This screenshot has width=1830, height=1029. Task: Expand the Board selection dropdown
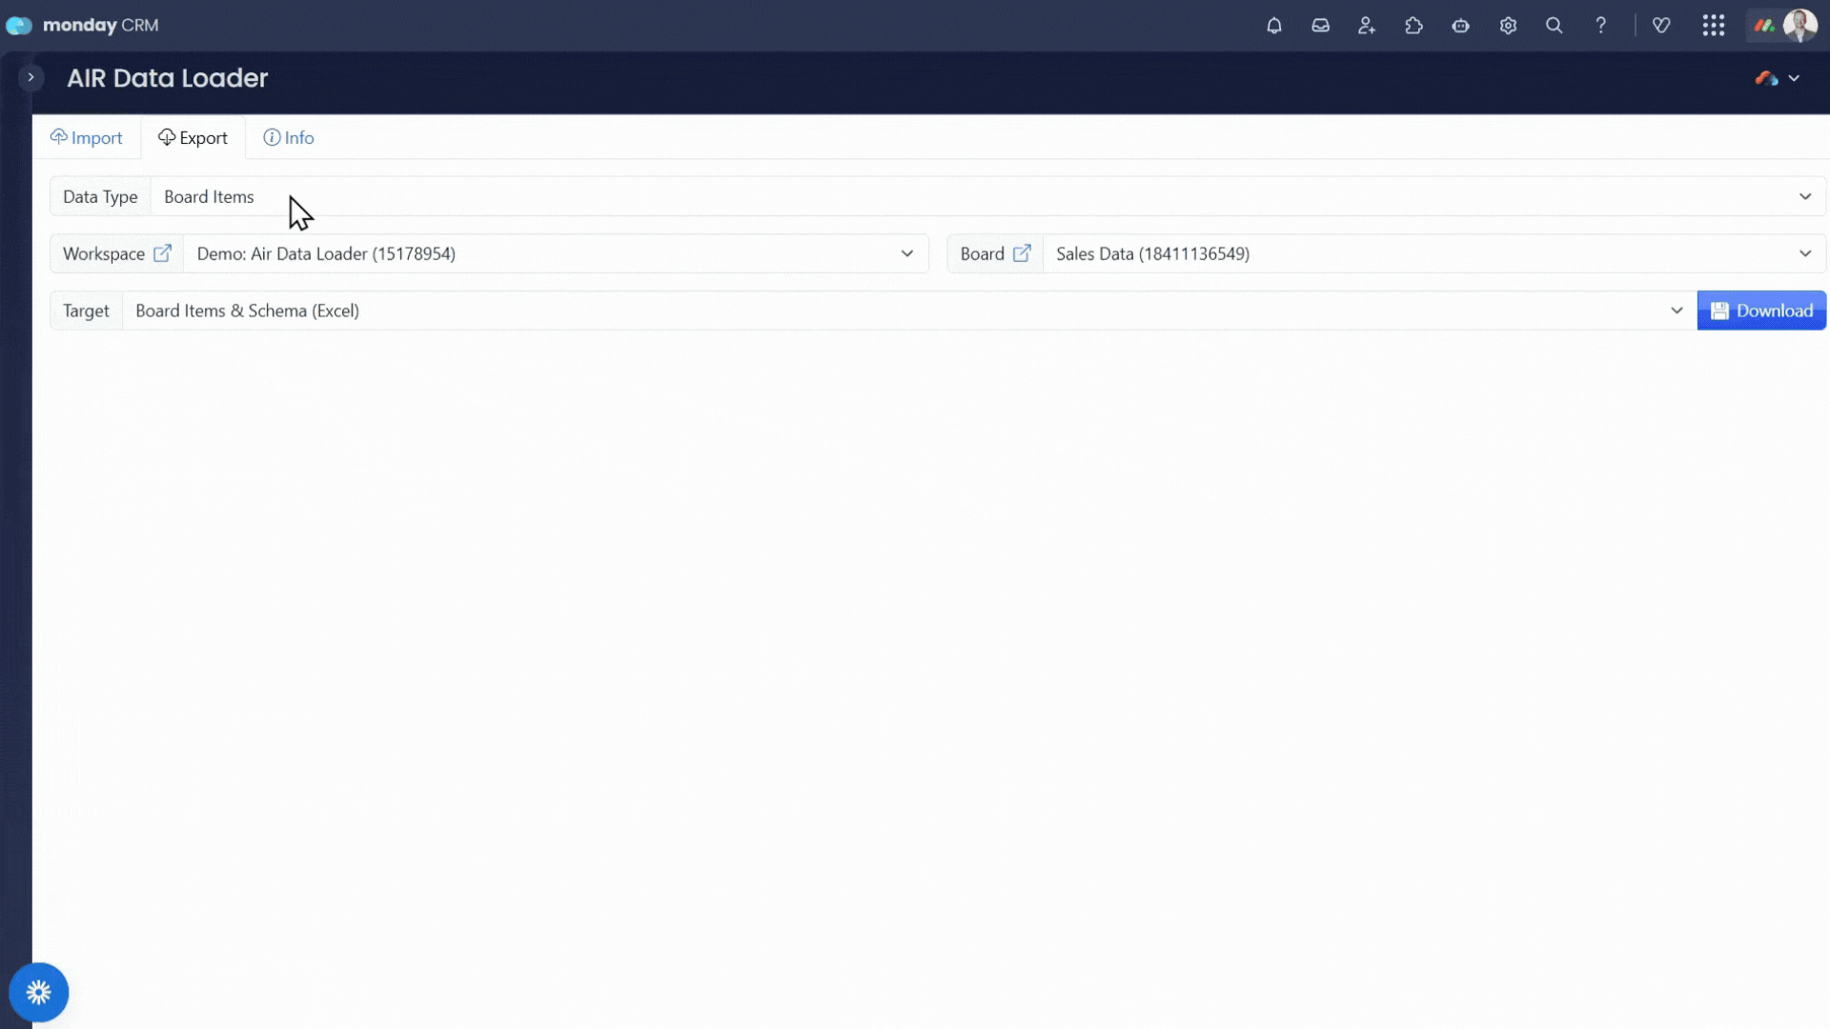point(1434,253)
